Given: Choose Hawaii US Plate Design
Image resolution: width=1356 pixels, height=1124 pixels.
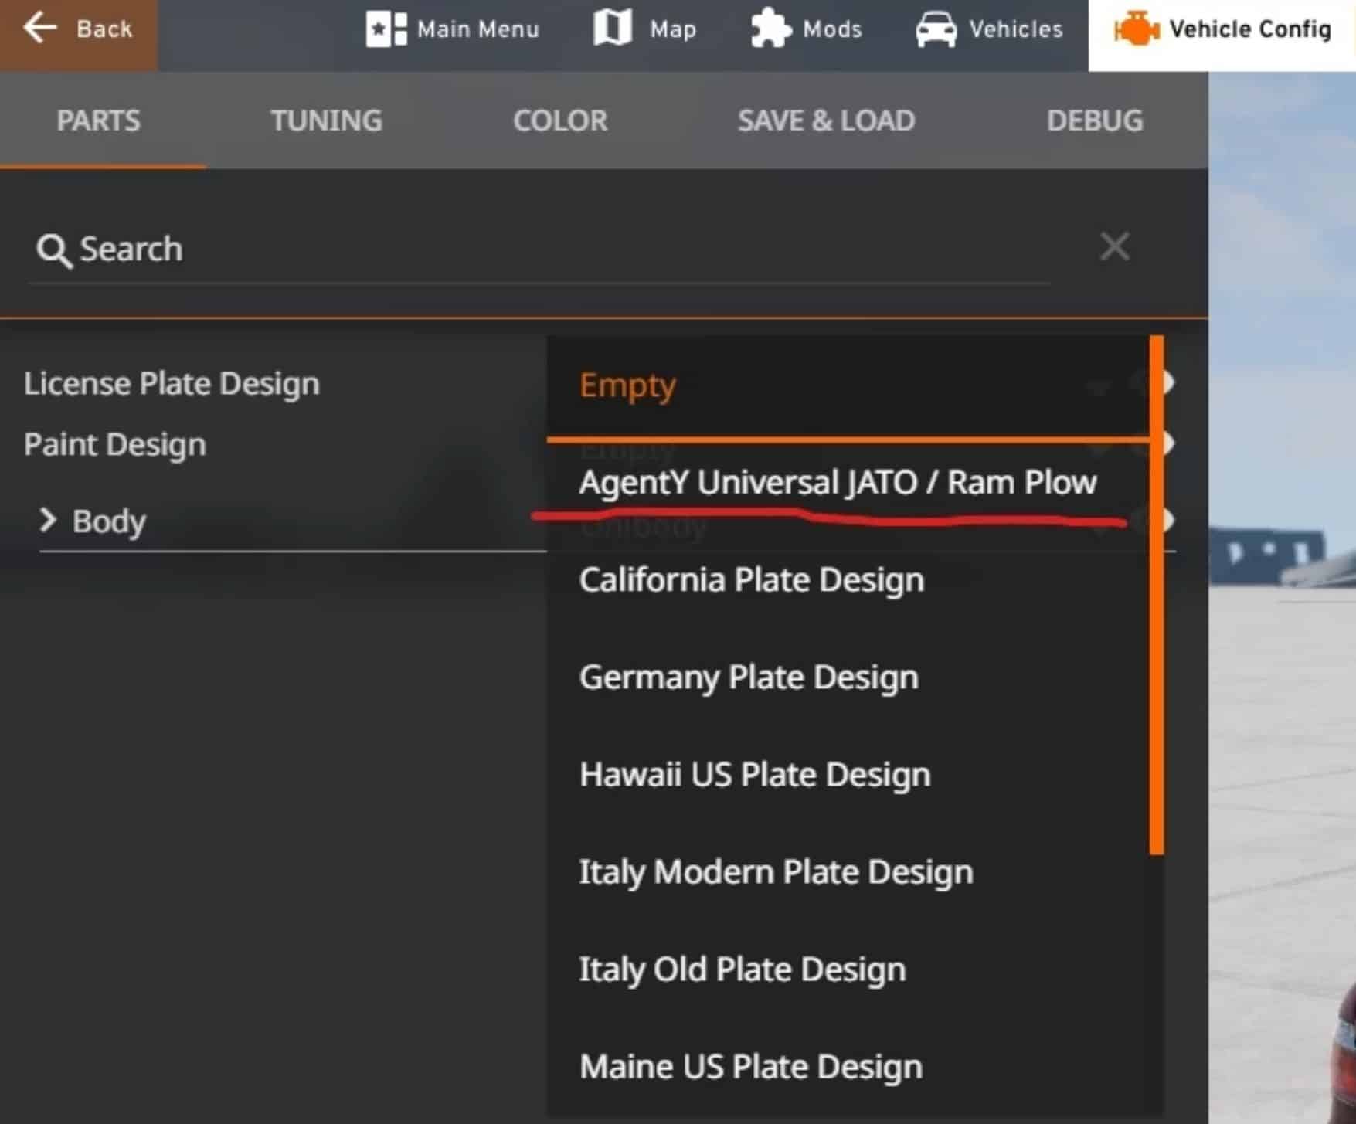Looking at the screenshot, I should (754, 774).
